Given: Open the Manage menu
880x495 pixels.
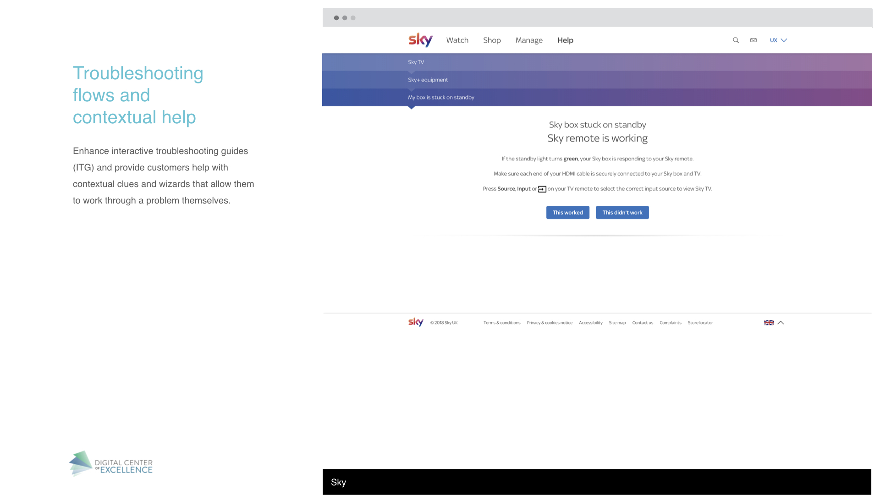Looking at the screenshot, I should coord(529,40).
